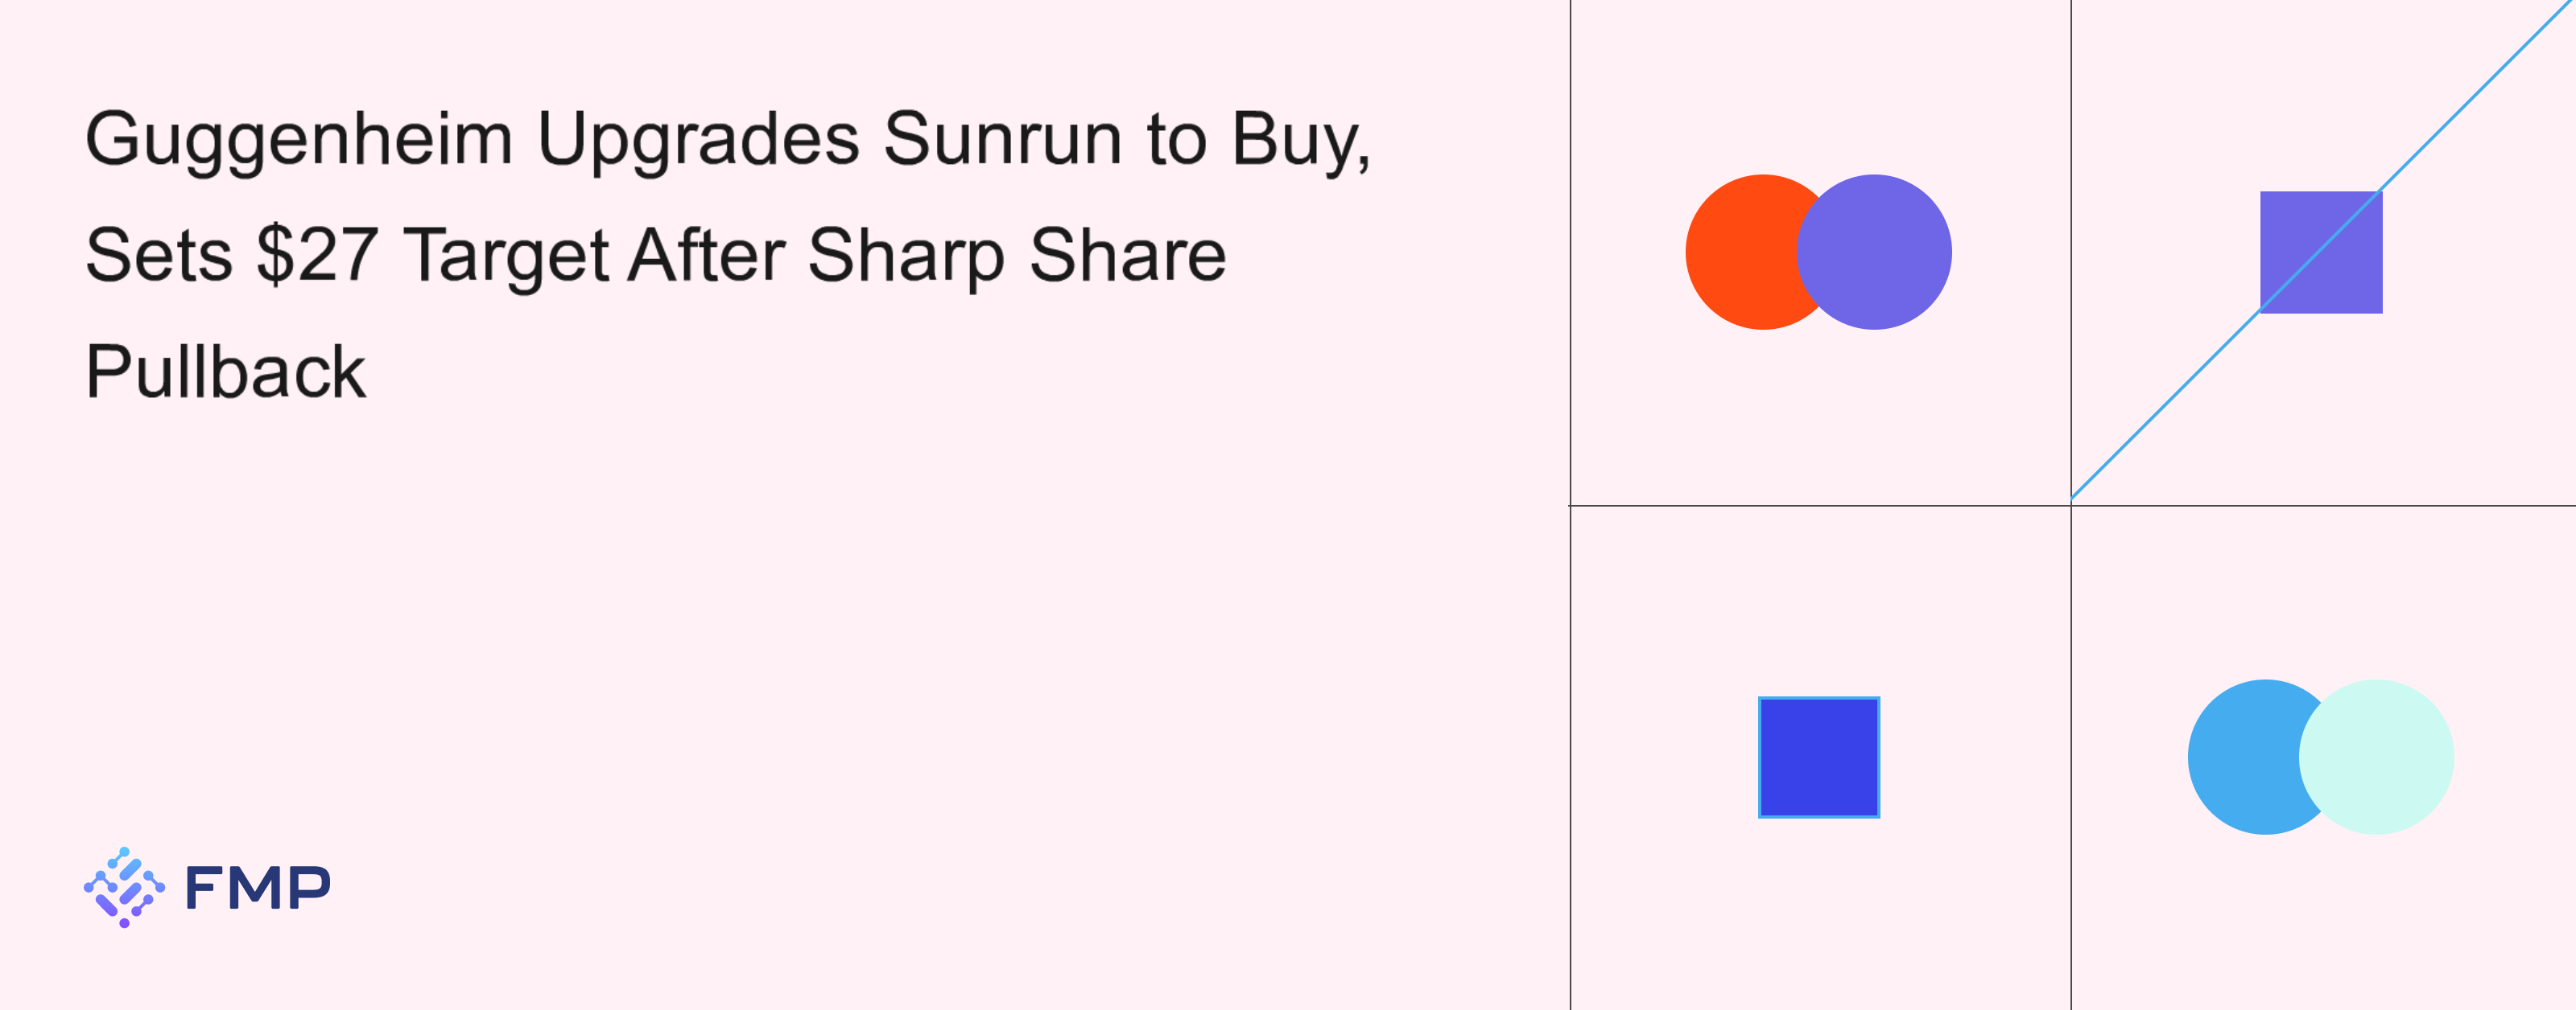Click the word "After" in the headline

[706, 255]
